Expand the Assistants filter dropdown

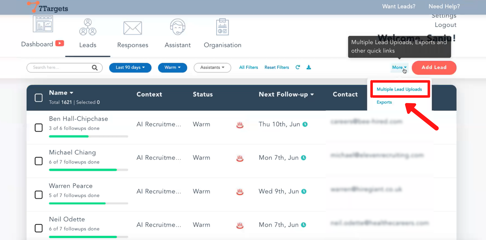coord(212,67)
